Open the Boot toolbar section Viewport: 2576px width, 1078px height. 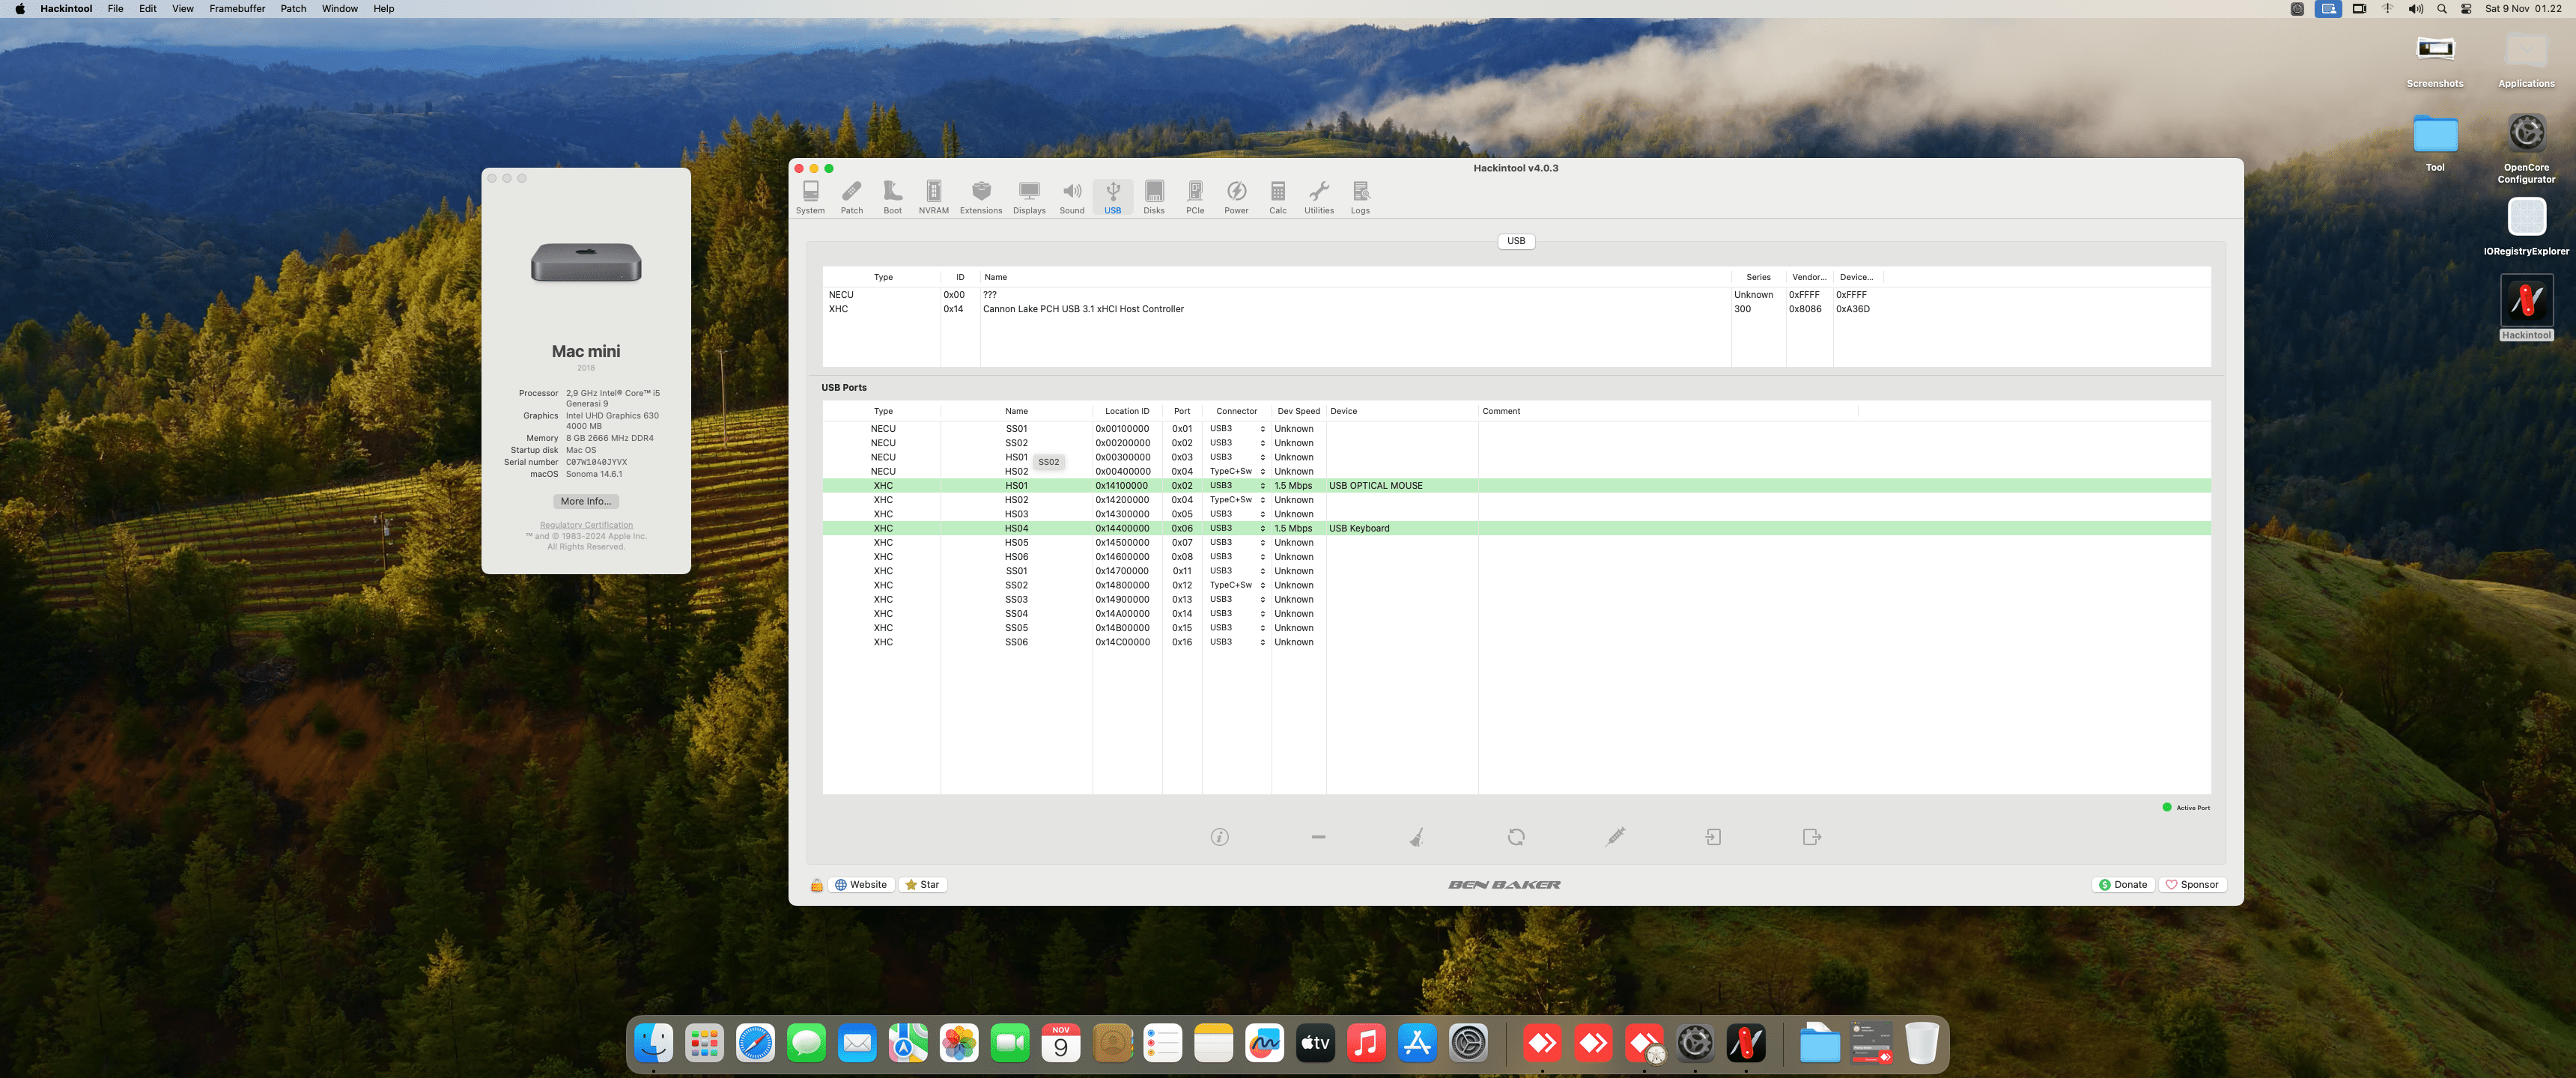pos(892,197)
